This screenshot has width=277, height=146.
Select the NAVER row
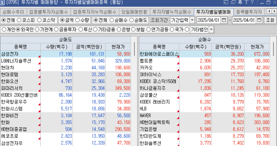click(x=205, y=115)
